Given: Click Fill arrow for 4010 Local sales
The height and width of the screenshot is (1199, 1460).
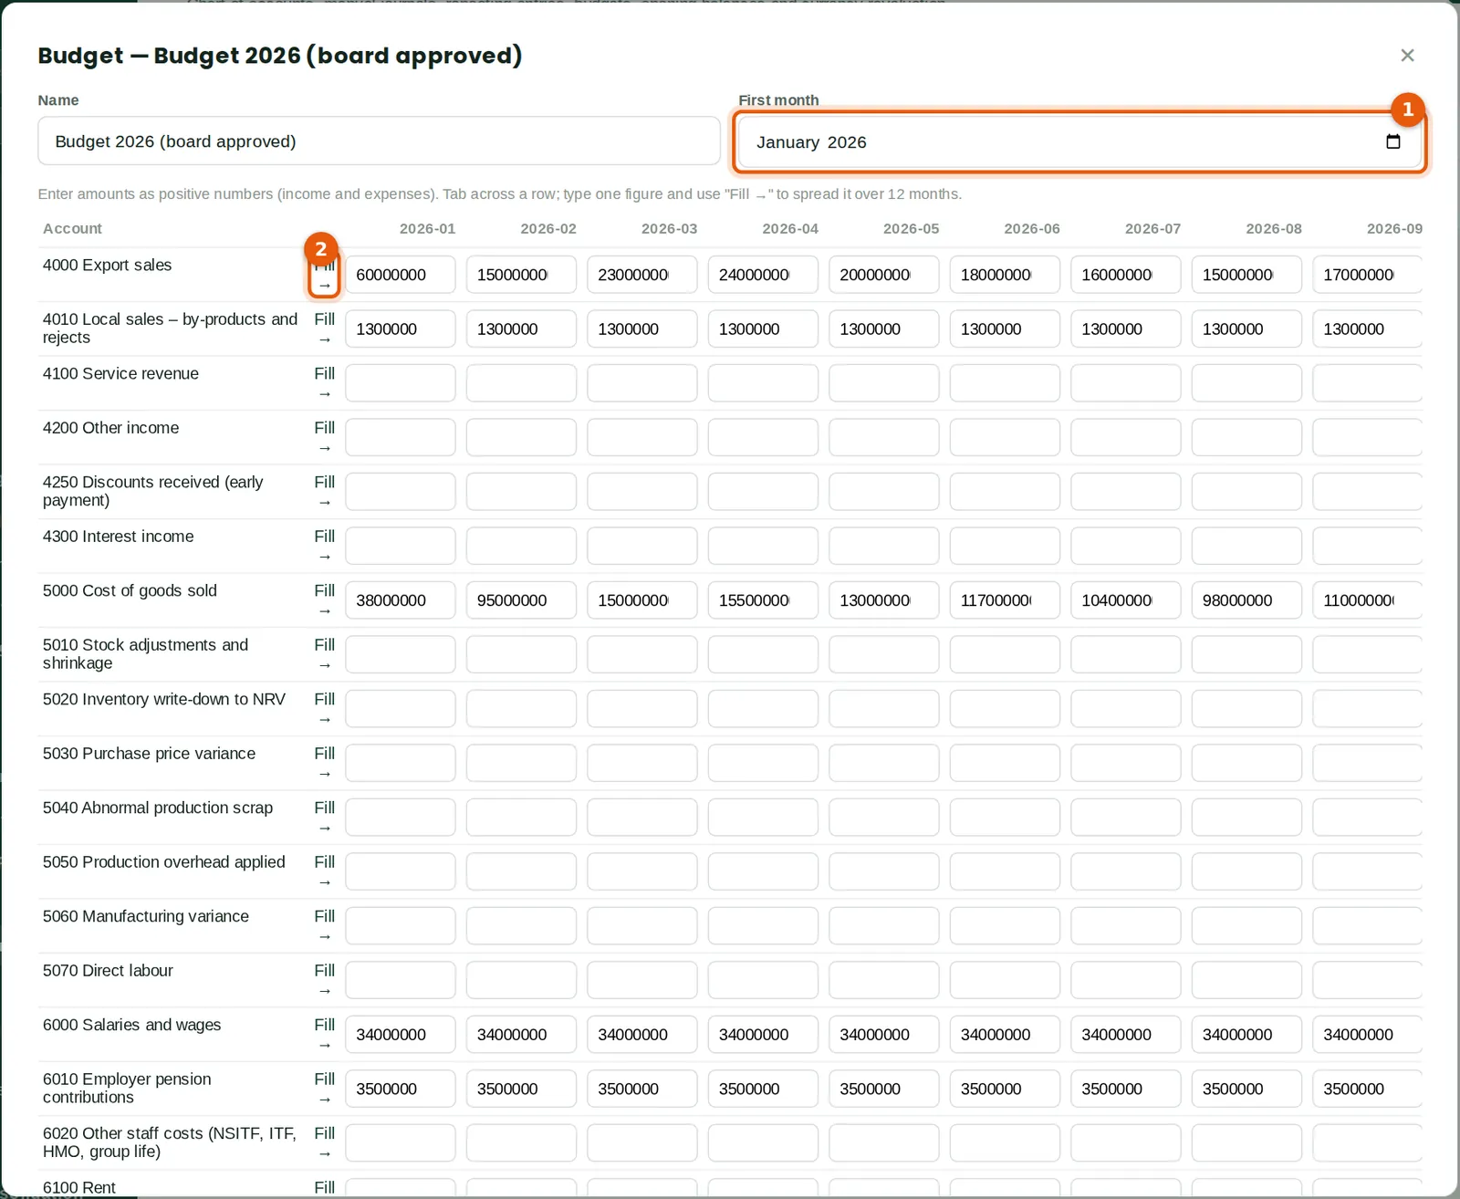Looking at the screenshot, I should click(x=324, y=328).
